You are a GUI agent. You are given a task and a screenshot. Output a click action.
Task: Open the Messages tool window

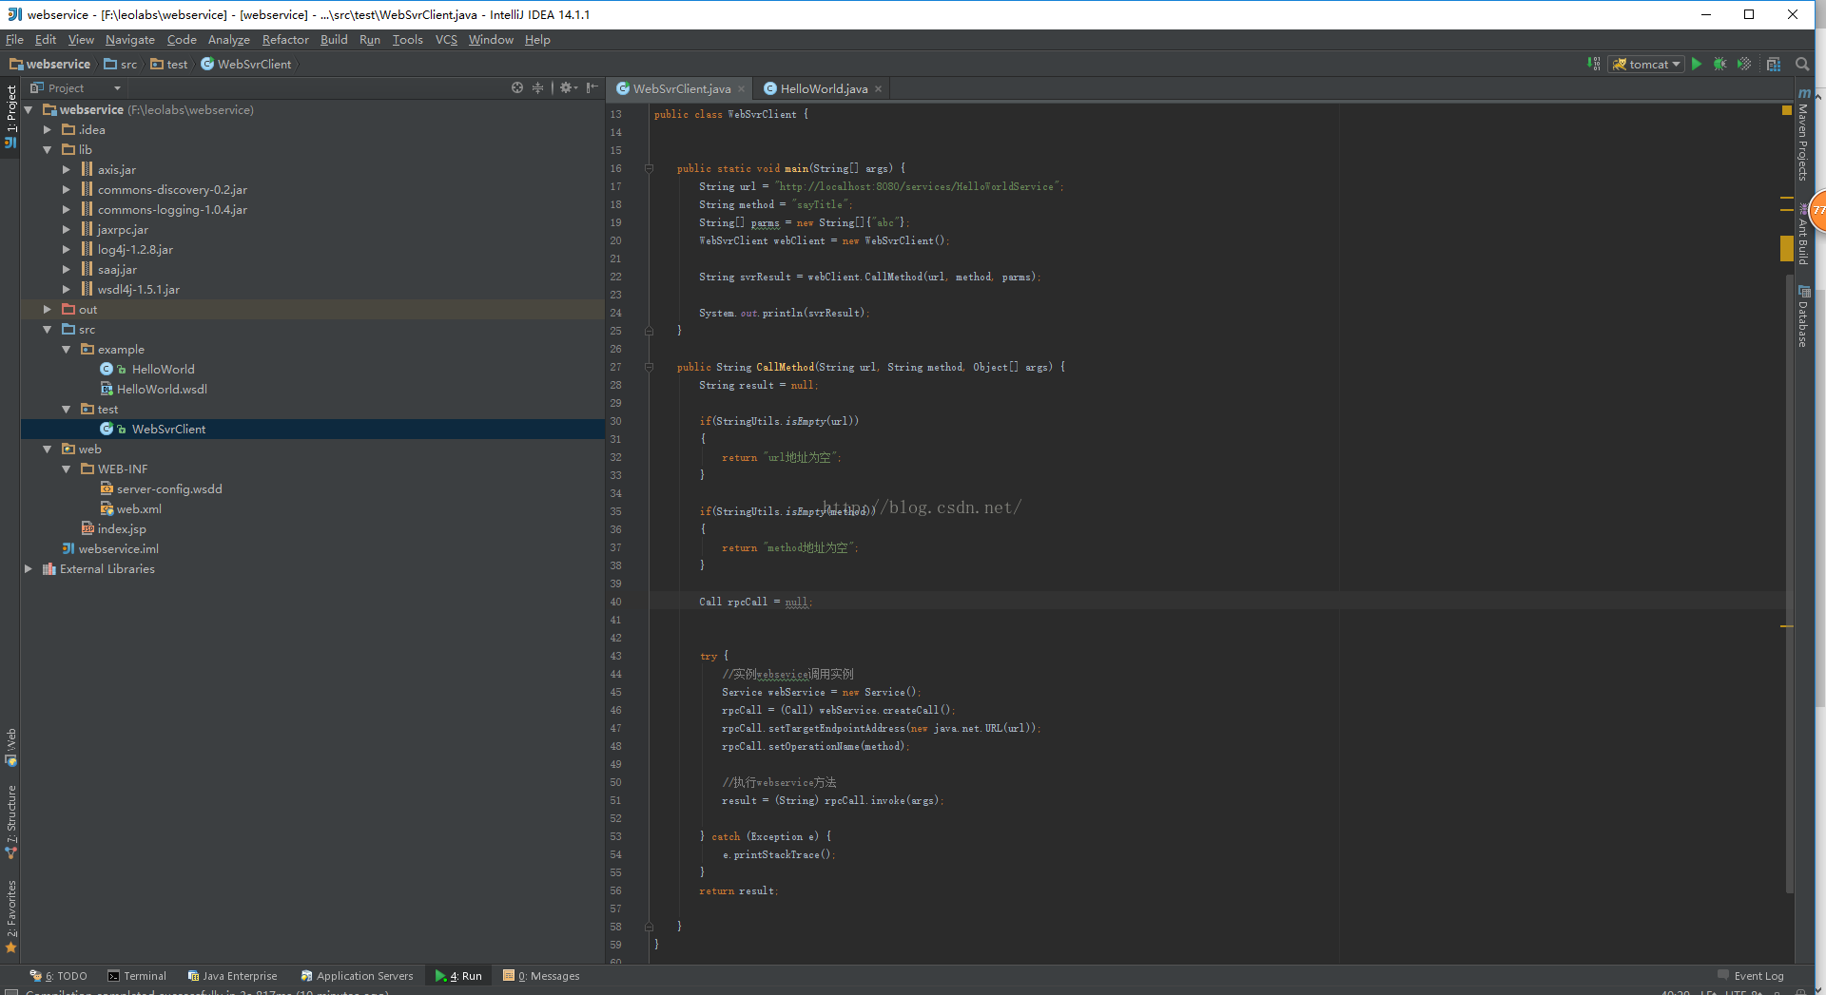(541, 976)
